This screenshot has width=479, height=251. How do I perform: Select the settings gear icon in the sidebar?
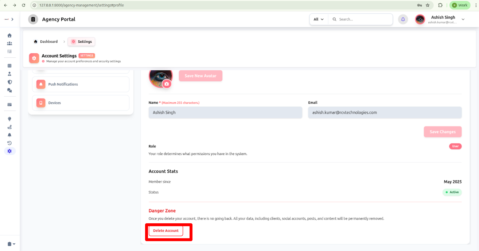point(9,151)
